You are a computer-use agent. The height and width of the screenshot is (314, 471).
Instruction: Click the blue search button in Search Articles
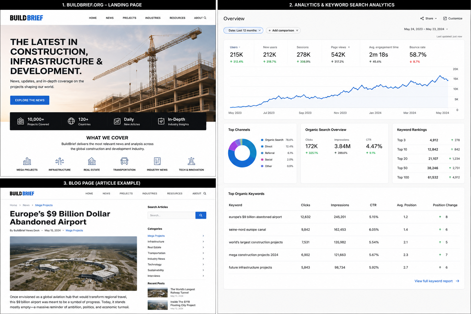click(201, 215)
